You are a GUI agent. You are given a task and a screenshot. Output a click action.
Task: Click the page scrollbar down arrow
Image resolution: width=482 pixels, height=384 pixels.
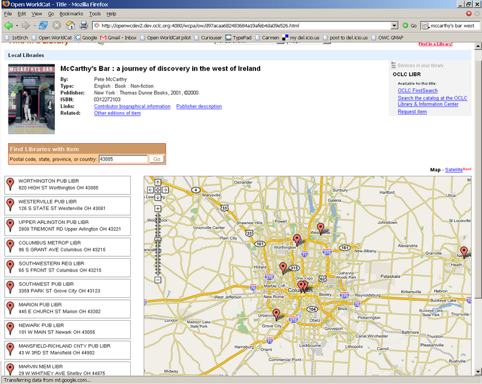click(478, 371)
